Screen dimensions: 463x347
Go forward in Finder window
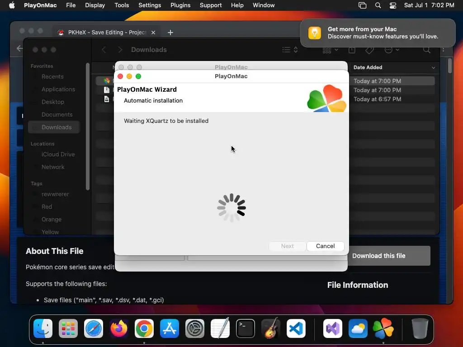point(120,50)
